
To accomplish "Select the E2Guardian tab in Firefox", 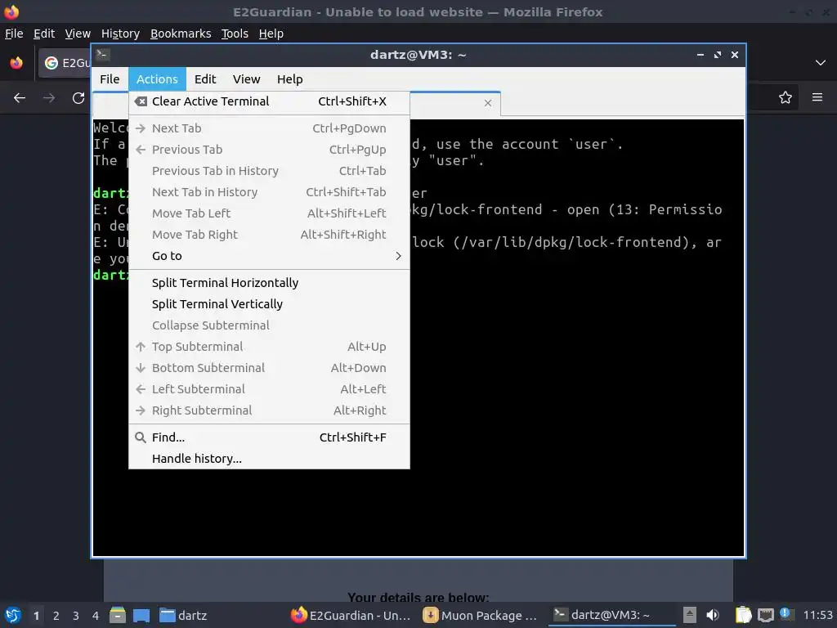I will pos(65,63).
